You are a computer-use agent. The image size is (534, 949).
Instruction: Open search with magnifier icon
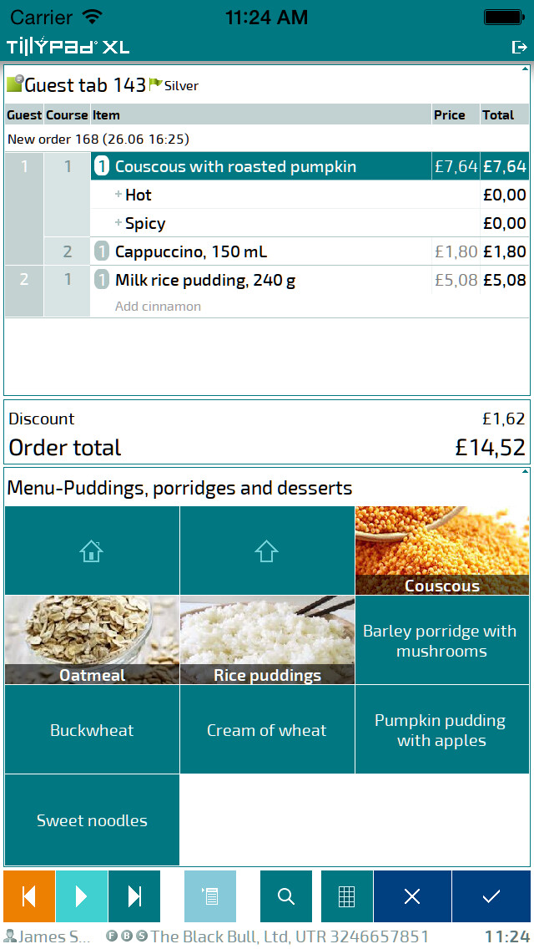coord(286,896)
